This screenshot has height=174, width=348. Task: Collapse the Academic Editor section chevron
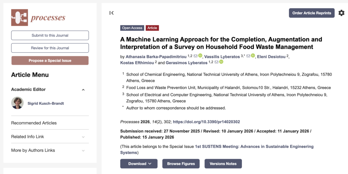pyautogui.click(x=83, y=90)
